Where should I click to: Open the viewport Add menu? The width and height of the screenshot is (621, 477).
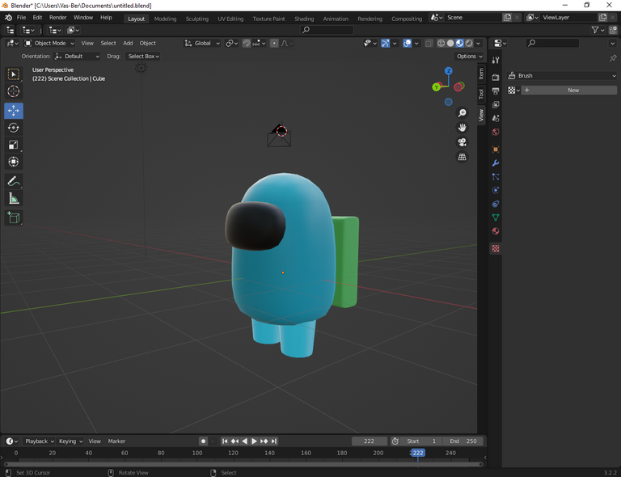(128, 43)
